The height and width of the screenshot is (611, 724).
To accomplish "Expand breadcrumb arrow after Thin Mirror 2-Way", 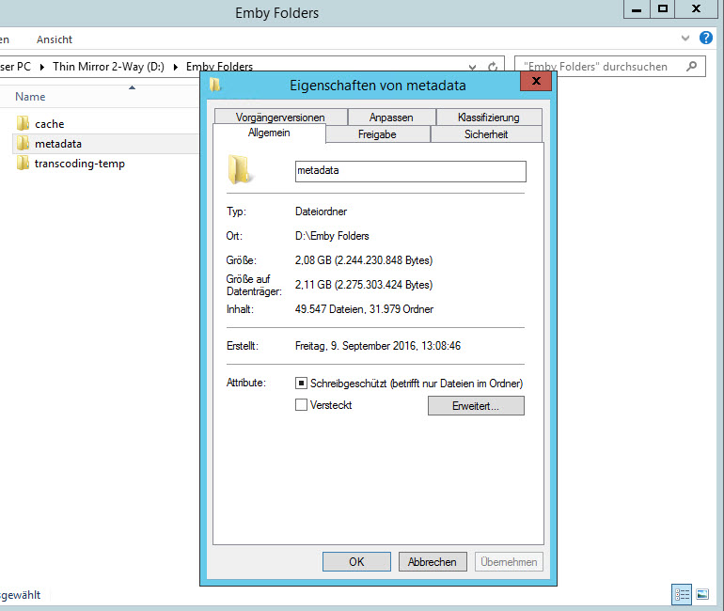I will [x=176, y=67].
